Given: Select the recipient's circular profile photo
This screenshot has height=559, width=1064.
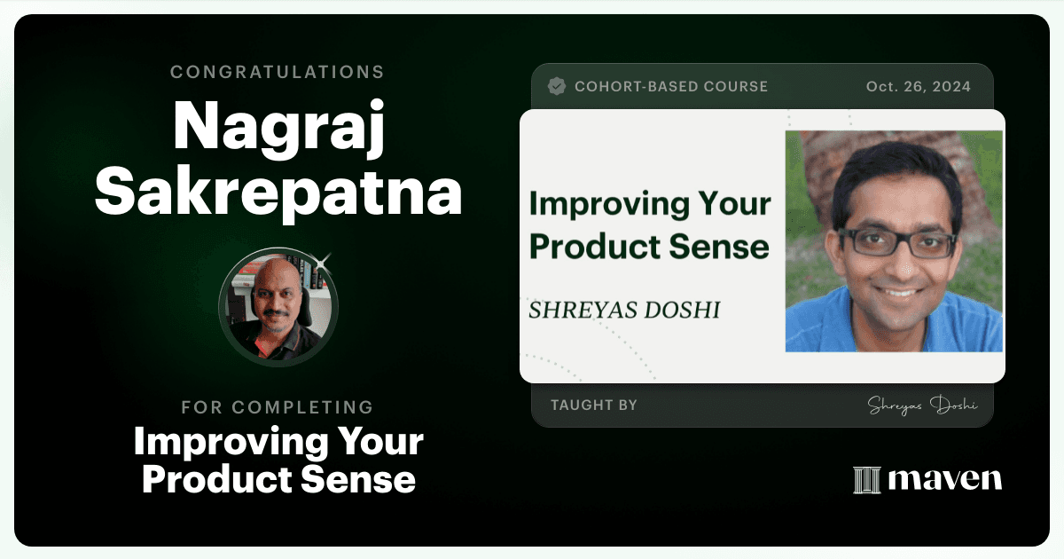Looking at the screenshot, I should tap(278, 307).
